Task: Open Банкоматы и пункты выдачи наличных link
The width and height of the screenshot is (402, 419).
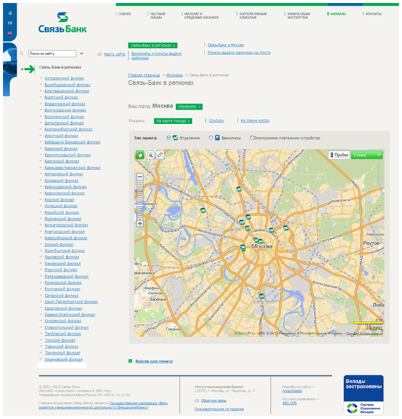Action: point(157,56)
